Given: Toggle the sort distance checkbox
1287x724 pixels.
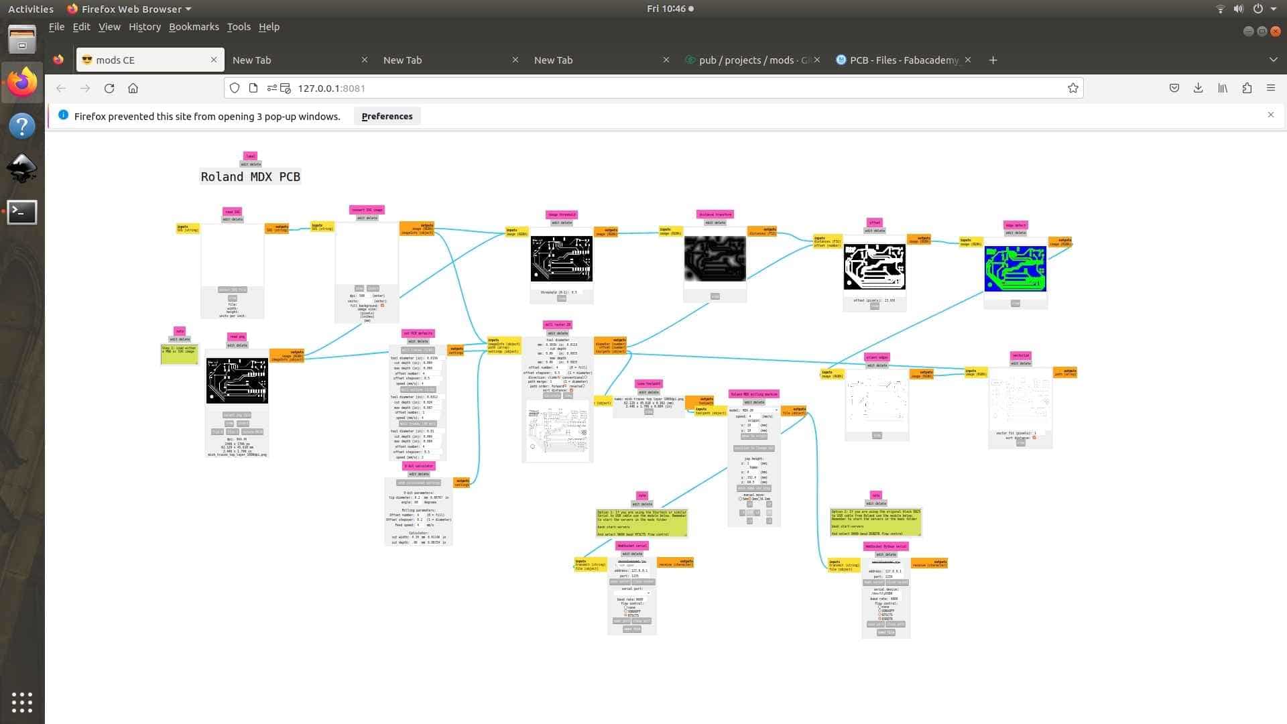Looking at the screenshot, I should coord(571,390).
